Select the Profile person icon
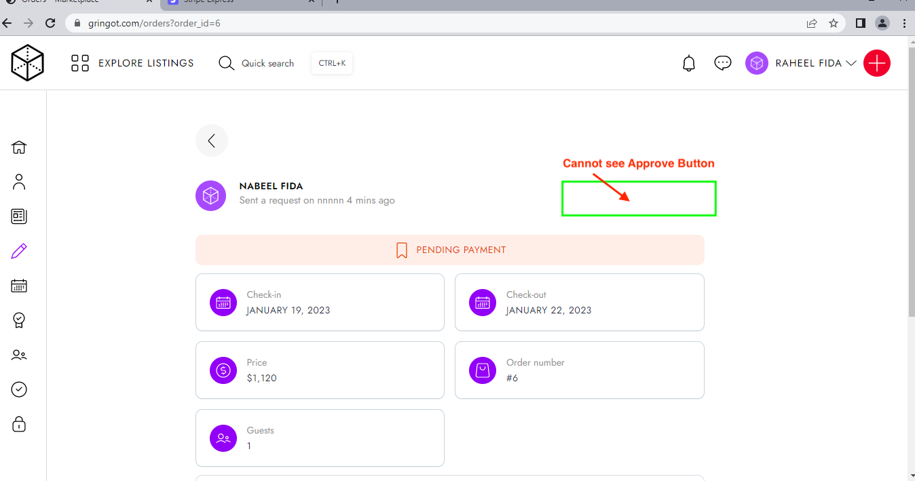The image size is (915, 481). pos(18,181)
